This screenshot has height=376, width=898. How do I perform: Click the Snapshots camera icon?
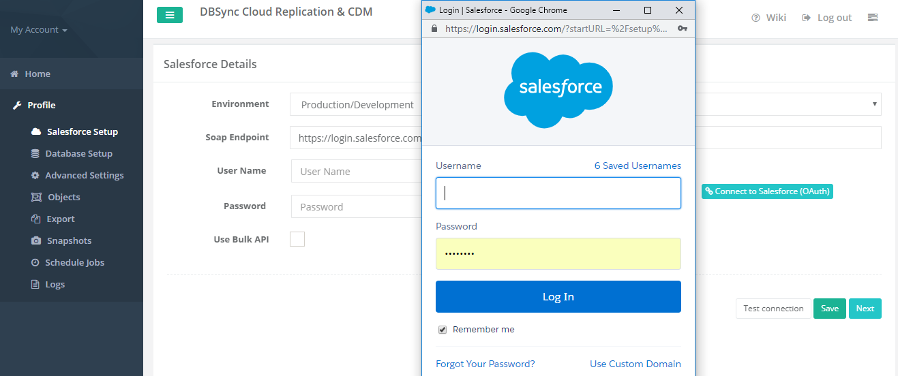pos(36,241)
